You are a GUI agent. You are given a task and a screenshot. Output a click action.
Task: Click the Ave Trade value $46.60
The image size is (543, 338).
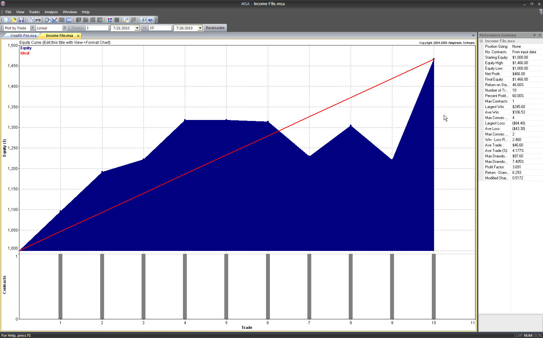pos(518,145)
